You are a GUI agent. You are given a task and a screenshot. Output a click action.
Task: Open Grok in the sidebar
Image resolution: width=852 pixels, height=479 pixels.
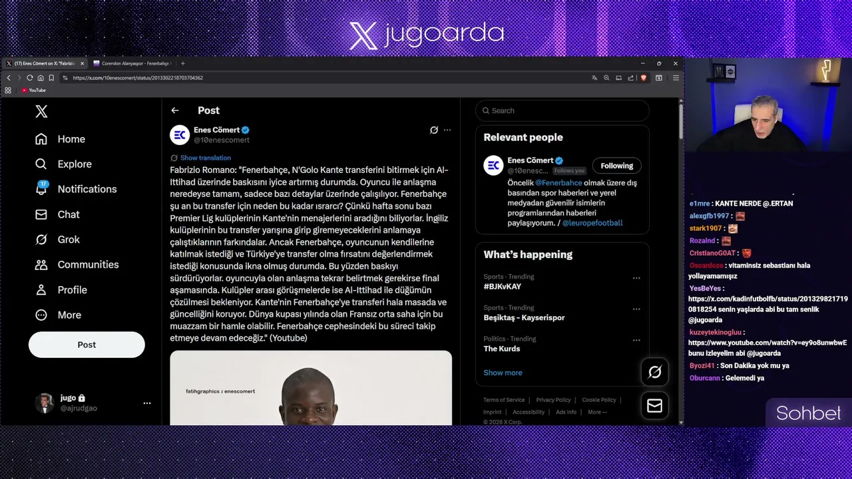pos(57,239)
